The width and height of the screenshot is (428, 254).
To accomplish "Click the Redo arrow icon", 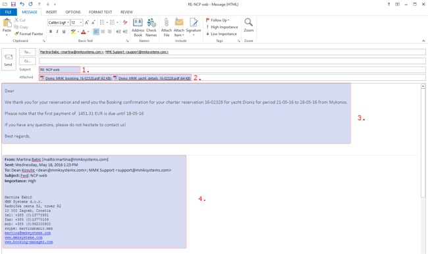I will (30, 4).
